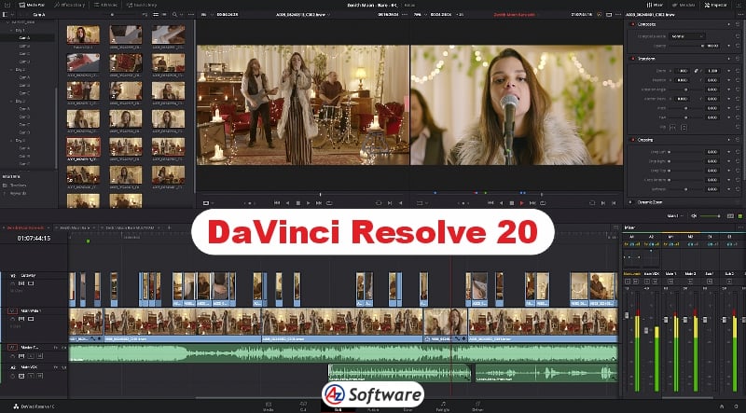Play reverse in the source viewer
The image size is (746, 413).
(x=287, y=203)
